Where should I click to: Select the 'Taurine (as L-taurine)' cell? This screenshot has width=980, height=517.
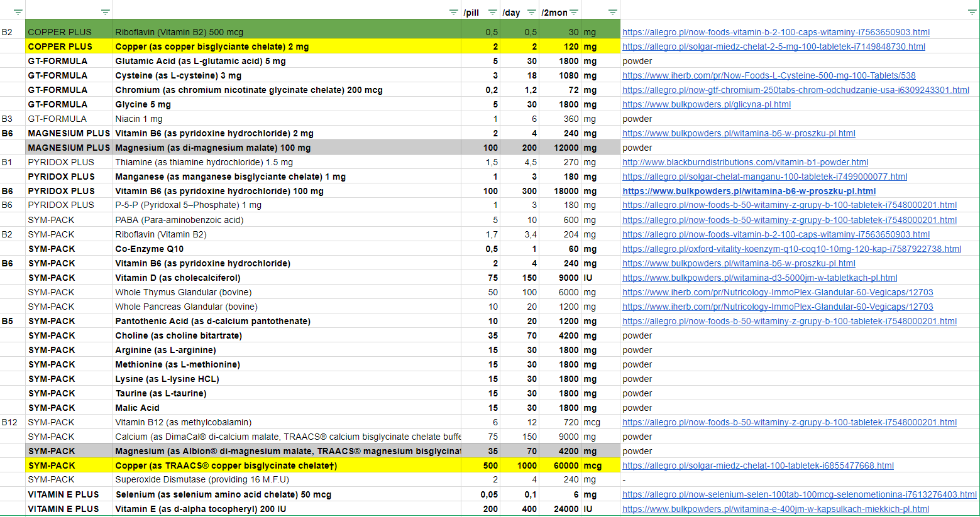click(x=287, y=393)
